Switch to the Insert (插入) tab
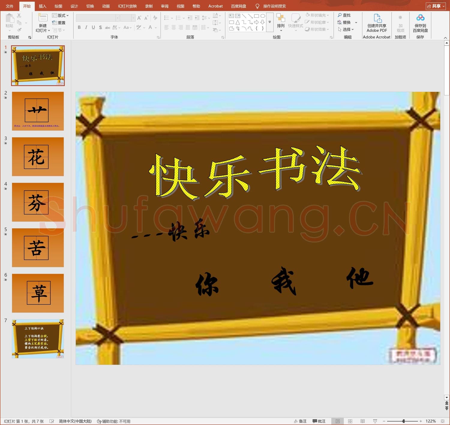The image size is (450, 425). (43, 6)
